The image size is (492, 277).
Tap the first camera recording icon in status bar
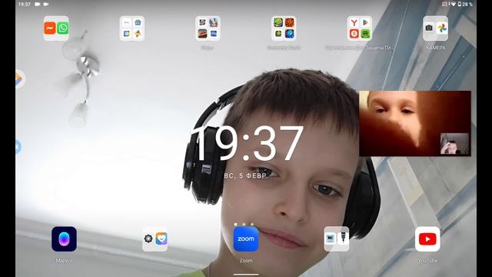tap(38, 4)
